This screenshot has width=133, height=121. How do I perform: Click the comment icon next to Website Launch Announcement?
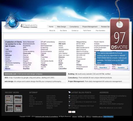pos(69,96)
